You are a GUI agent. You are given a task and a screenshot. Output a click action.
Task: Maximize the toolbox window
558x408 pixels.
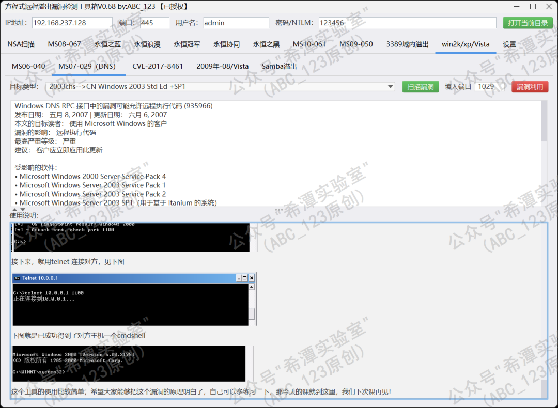pos(533,6)
